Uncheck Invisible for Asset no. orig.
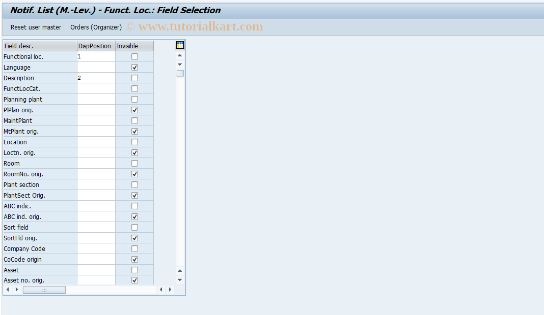Screen dimensions: 544x315 (134, 280)
